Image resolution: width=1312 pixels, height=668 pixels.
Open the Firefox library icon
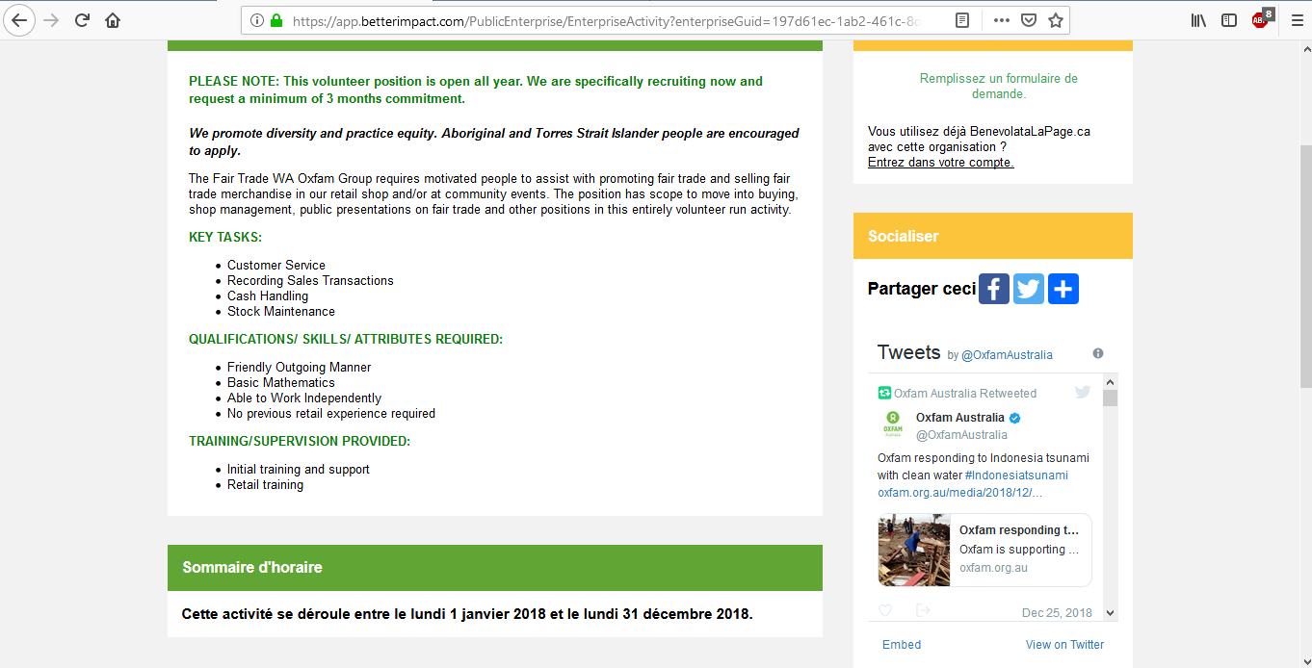pos(1199,20)
